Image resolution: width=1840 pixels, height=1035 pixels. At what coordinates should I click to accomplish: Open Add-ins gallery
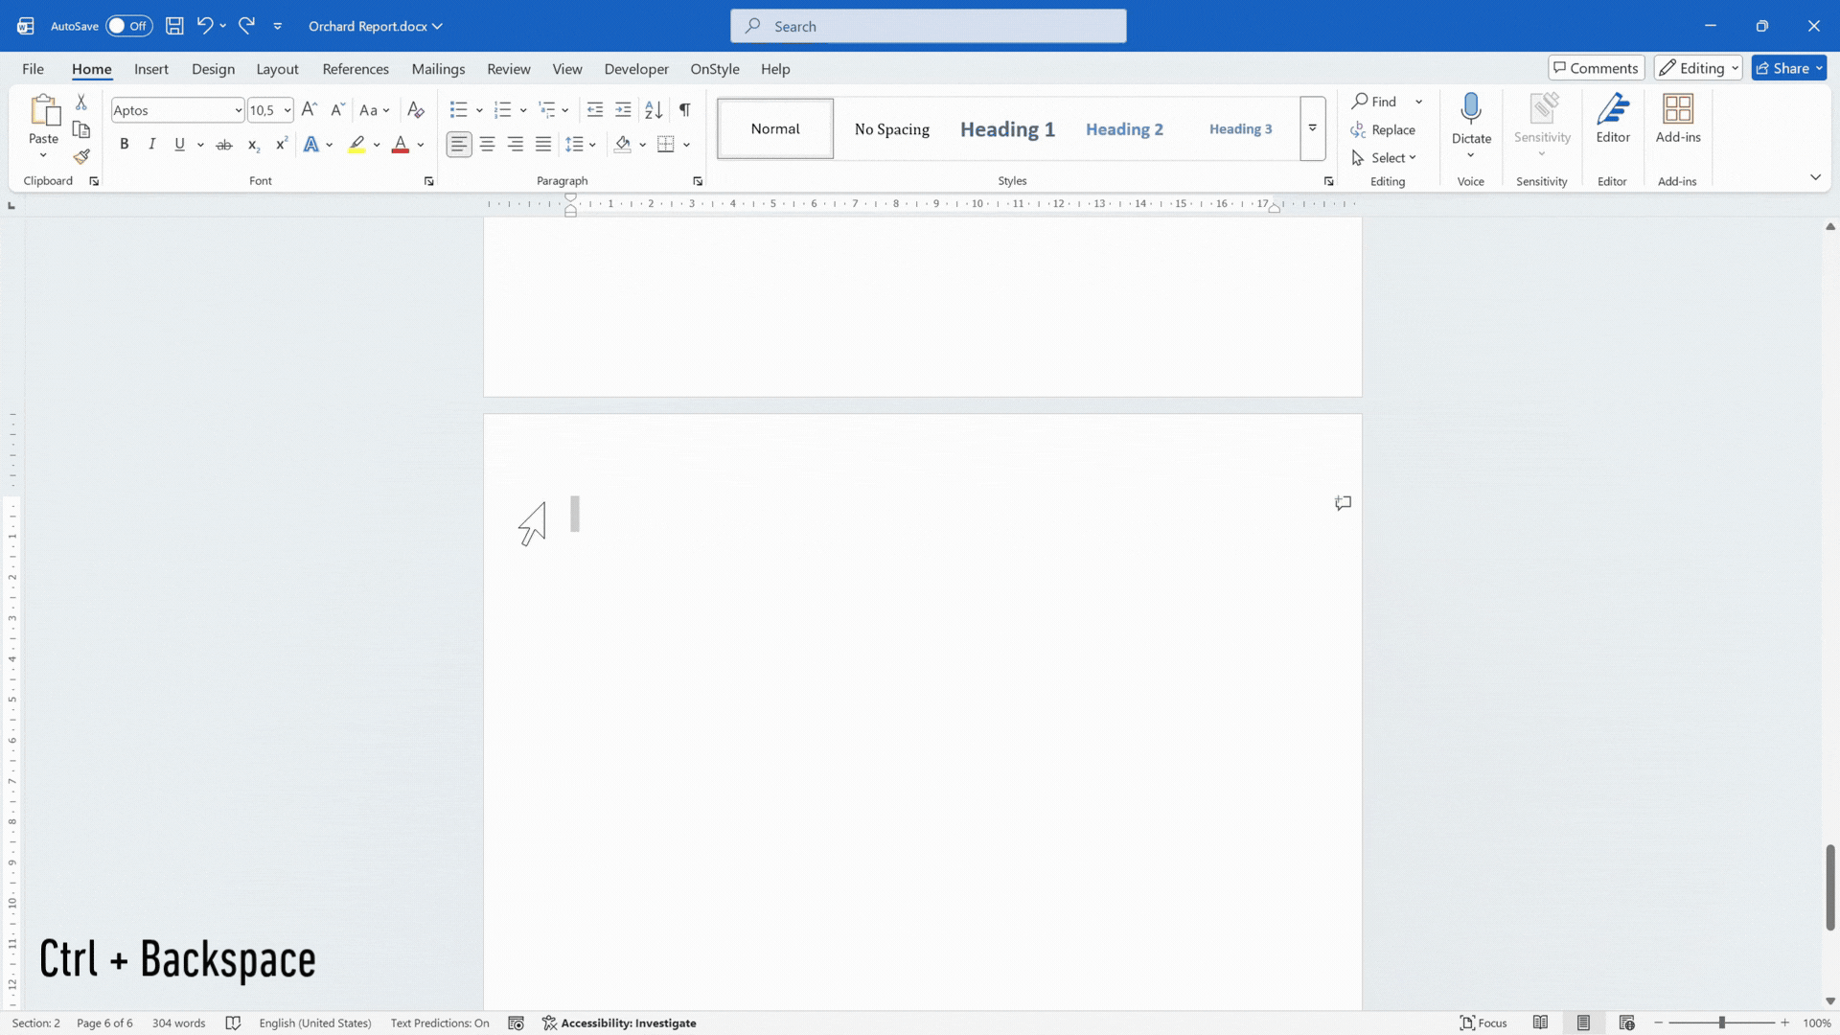[x=1678, y=118]
